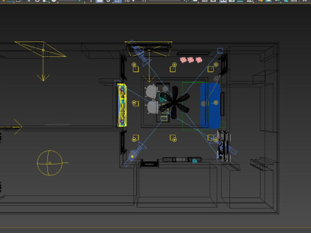This screenshot has width=311, height=233.
Task: Select the bottom-middle yellow light icon
Action: point(174,139)
